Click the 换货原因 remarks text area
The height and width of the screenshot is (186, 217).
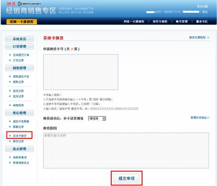(126, 150)
